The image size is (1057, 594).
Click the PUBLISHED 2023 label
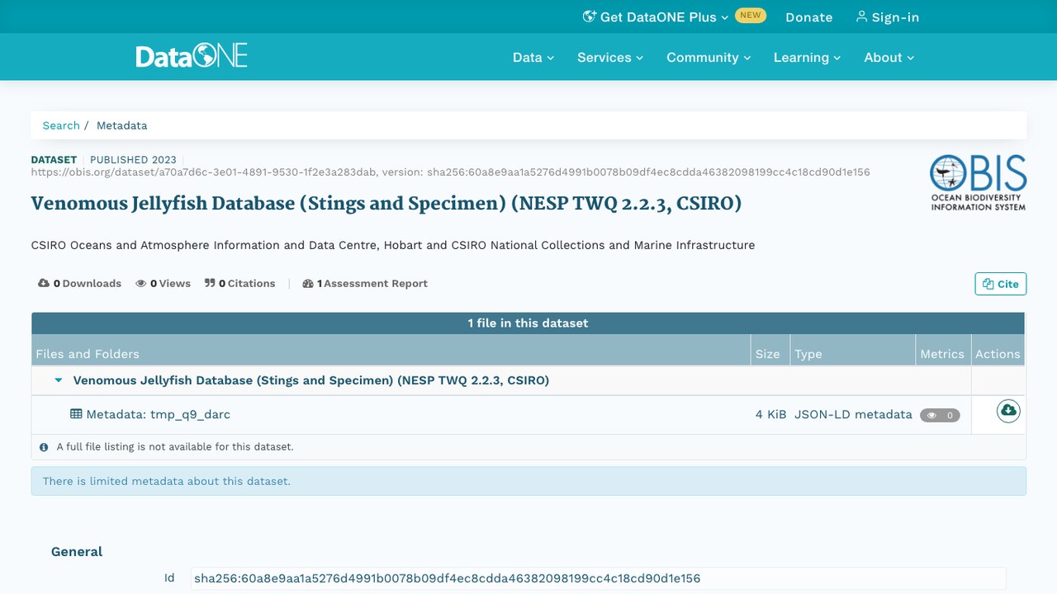click(x=133, y=159)
